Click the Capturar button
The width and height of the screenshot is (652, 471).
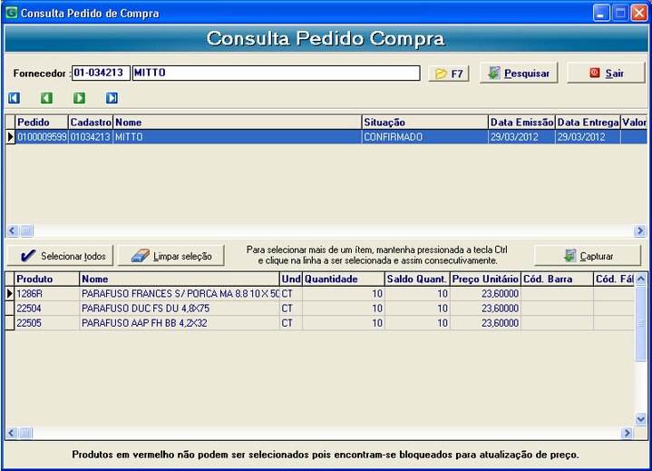[588, 256]
